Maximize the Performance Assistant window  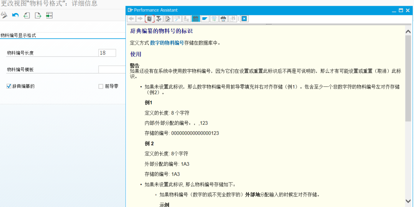(401, 10)
